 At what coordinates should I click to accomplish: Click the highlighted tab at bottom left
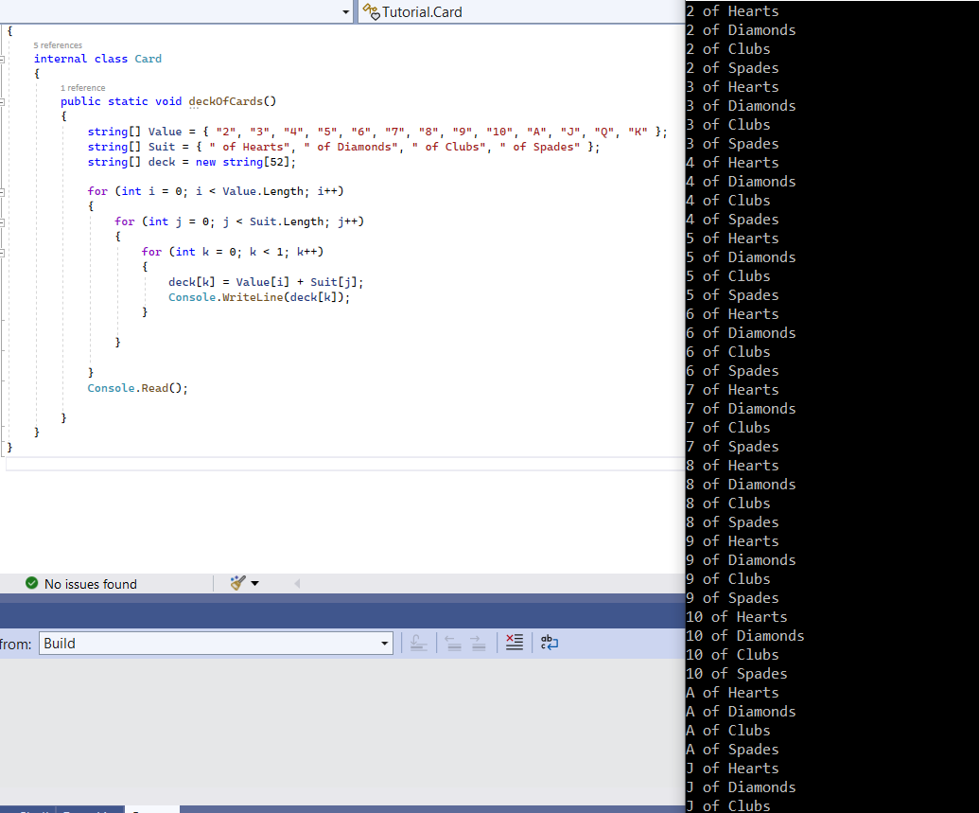coord(151,810)
